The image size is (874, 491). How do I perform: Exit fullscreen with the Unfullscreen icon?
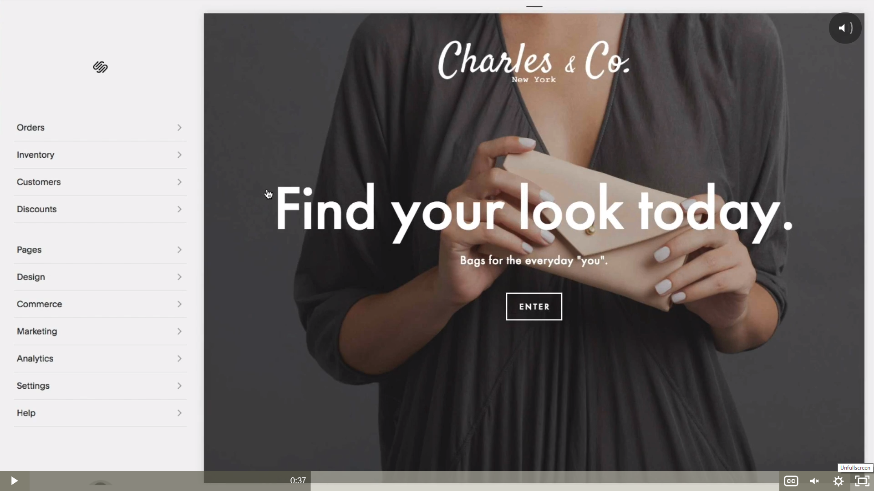tap(862, 481)
